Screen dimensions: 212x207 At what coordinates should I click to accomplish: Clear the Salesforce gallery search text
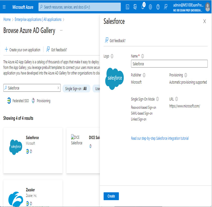(58, 88)
